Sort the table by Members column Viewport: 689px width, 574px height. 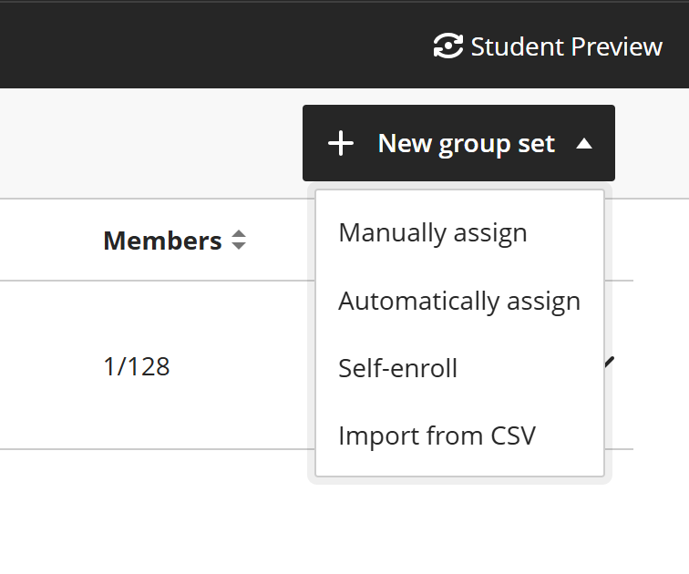(x=239, y=241)
